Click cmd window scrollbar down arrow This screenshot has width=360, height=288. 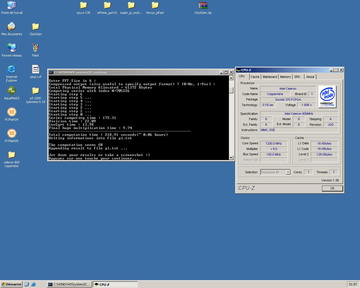click(x=231, y=158)
